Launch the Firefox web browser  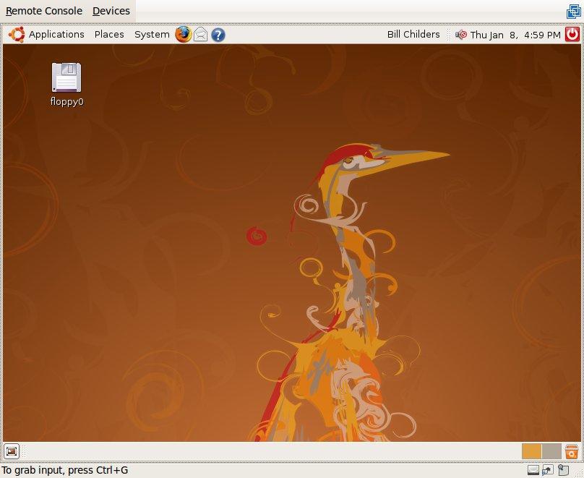tap(184, 34)
